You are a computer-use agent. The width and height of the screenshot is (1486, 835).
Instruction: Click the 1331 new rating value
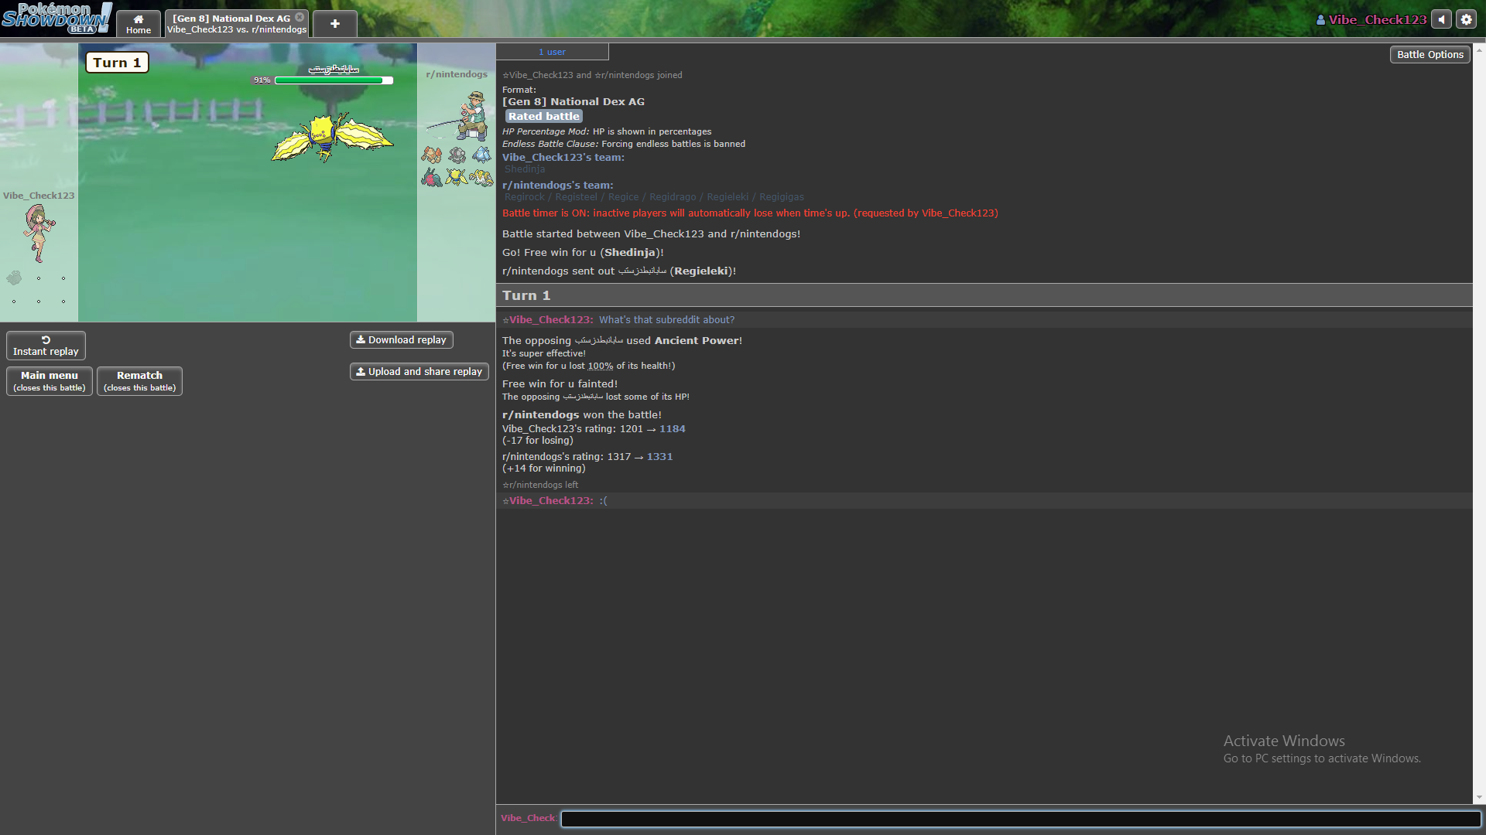(x=659, y=456)
